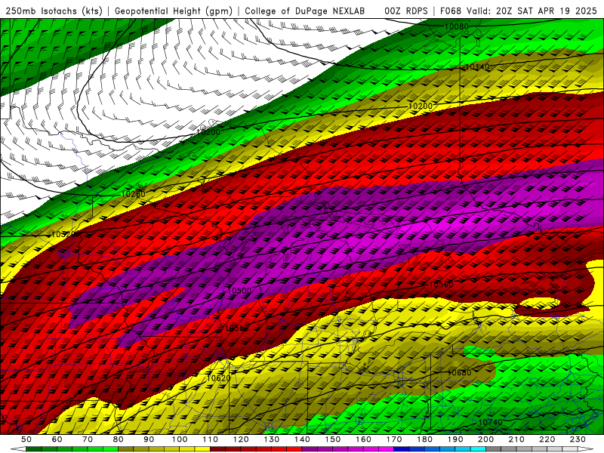Click the 50 value on the color scale
The image size is (604, 453).
26,439
